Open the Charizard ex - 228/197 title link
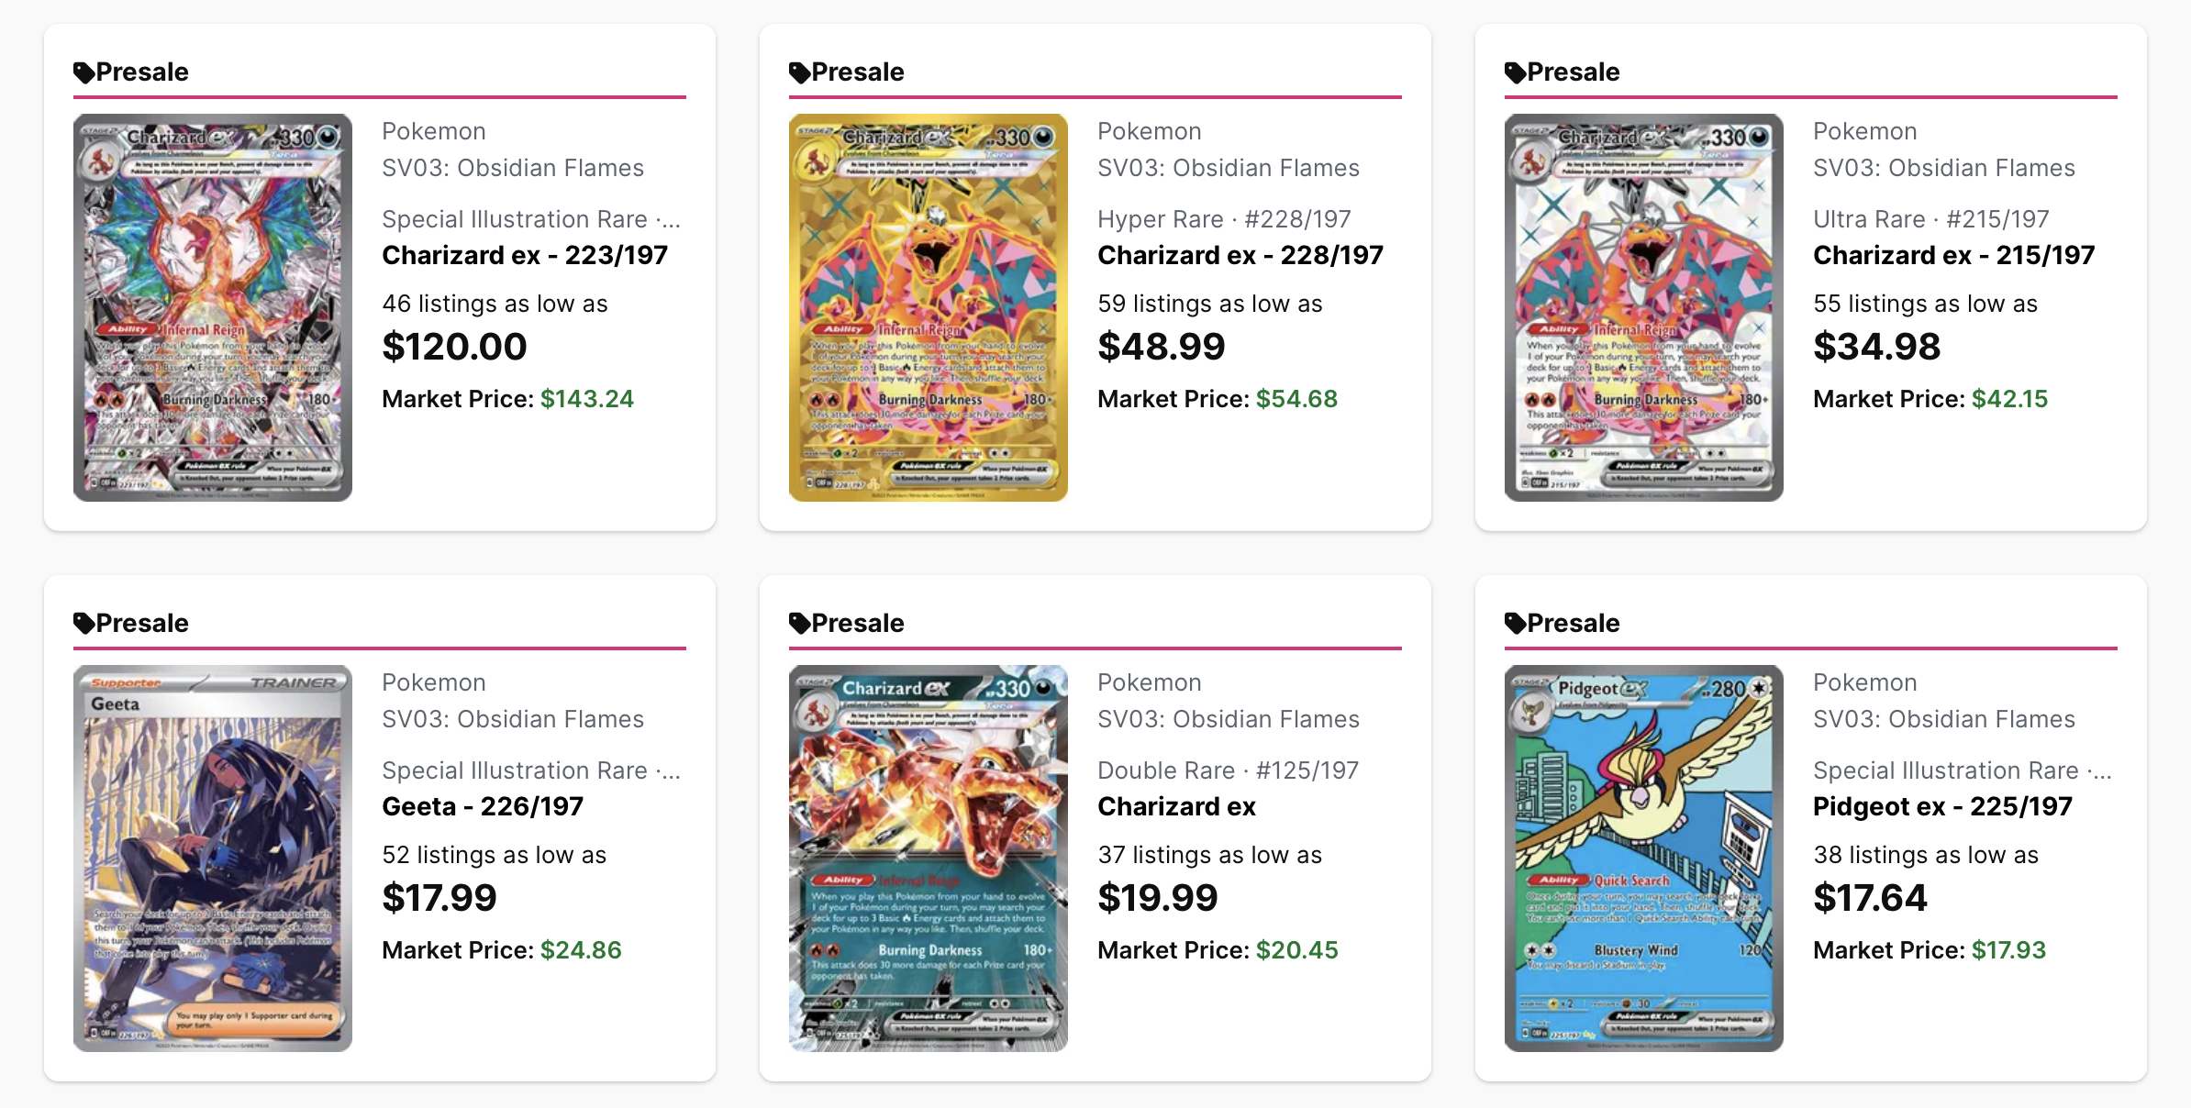Screen dimensions: 2191x1108 1240,255
